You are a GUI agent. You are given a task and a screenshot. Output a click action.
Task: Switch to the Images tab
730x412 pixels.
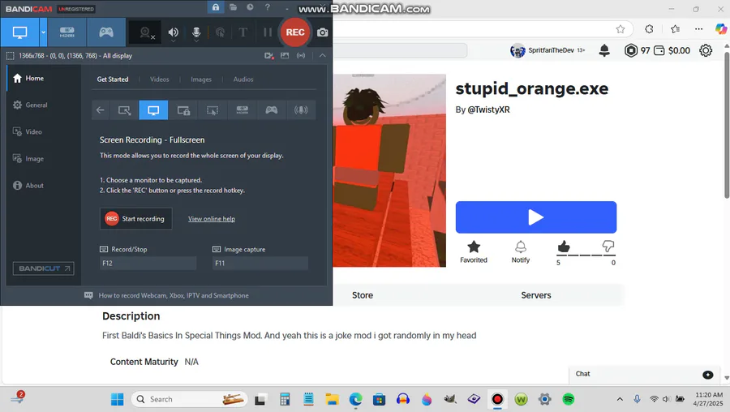pyautogui.click(x=201, y=79)
